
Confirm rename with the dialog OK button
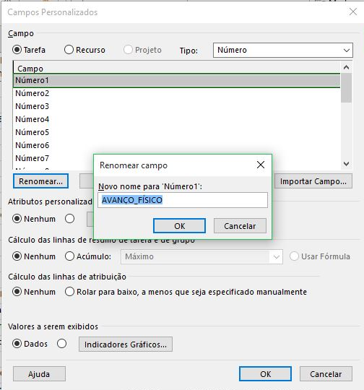(179, 226)
